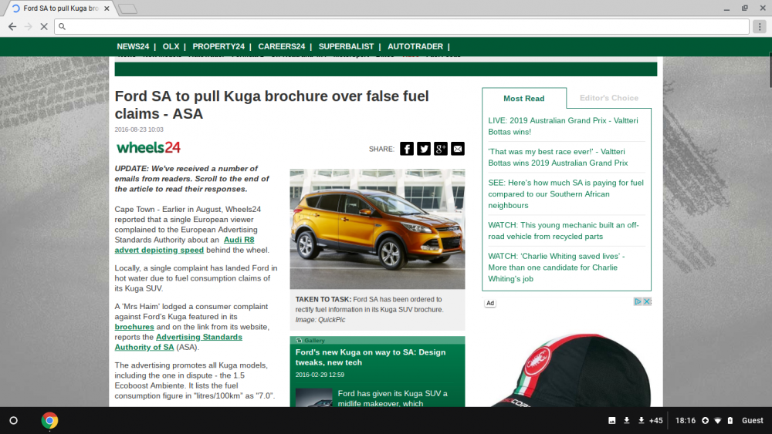Open 'Charlie Whiting saved lives' story
Screen dimensions: 772x434
(557, 267)
